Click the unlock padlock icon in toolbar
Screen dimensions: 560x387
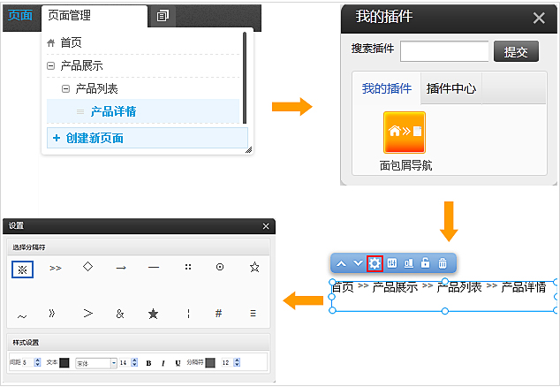425,263
